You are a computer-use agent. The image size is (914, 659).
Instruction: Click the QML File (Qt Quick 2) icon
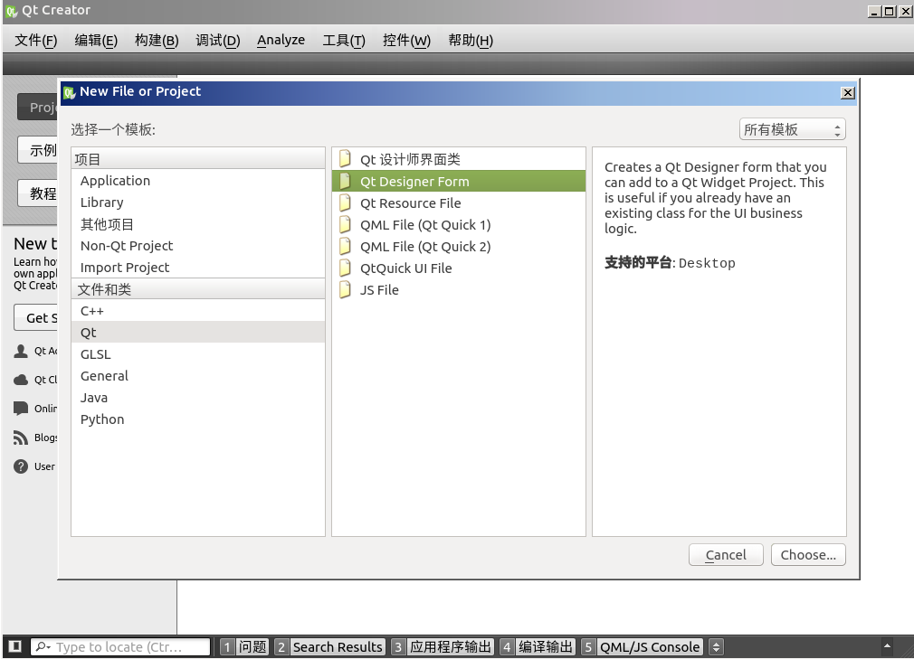click(x=345, y=246)
